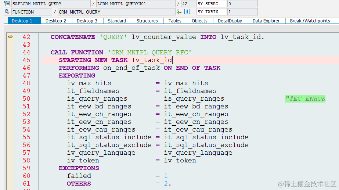Click the left it_eew_bd_ranges parameter
Viewport: 339px width, 190px height.
99,107
